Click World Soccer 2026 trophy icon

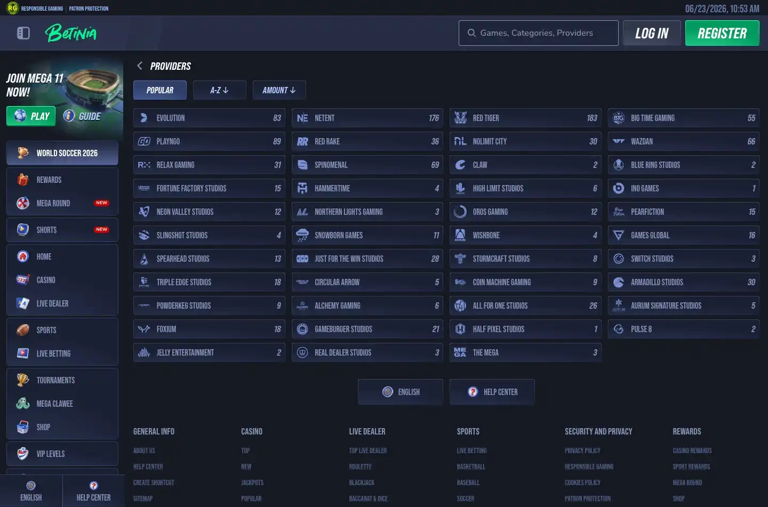[23, 153]
